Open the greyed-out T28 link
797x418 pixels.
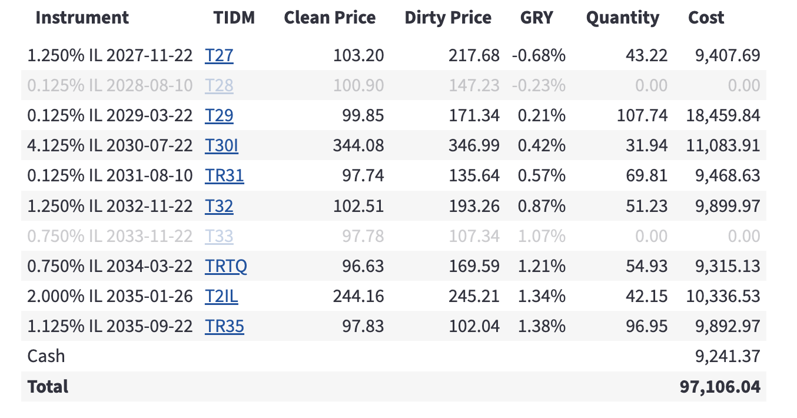pos(219,86)
